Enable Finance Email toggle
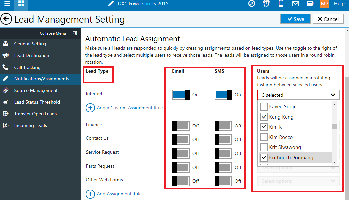The height and width of the screenshot is (200, 349). pyautogui.click(x=181, y=126)
